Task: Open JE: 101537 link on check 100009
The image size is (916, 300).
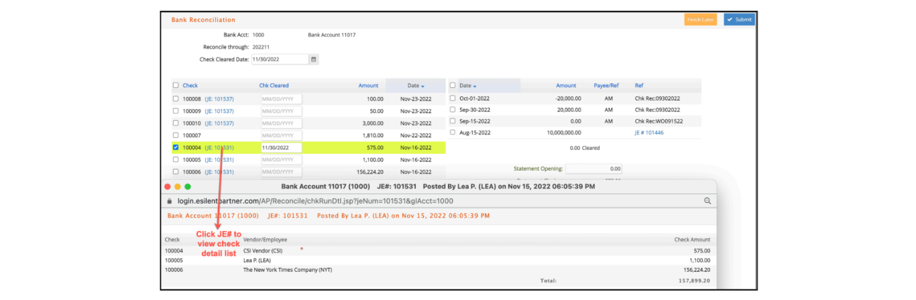Action: 219,110
